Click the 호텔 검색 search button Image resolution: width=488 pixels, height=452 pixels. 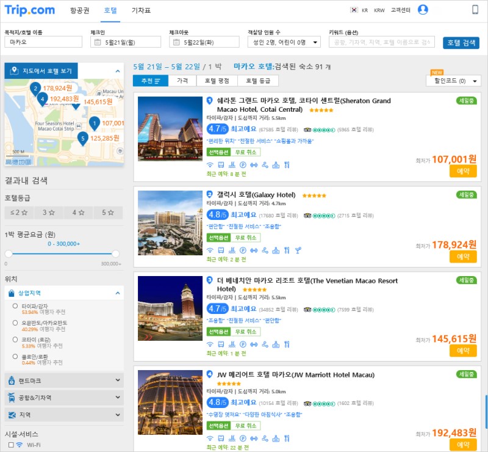click(x=461, y=43)
